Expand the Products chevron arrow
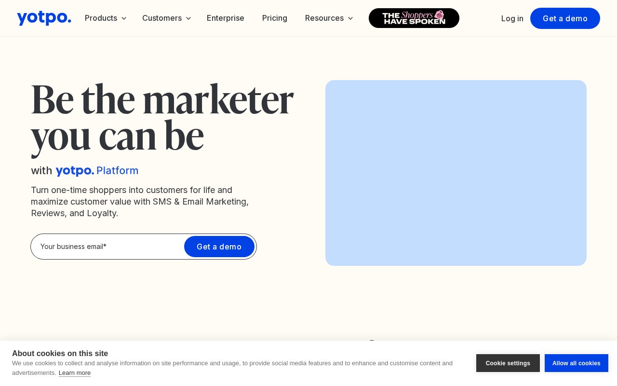 pyautogui.click(x=124, y=18)
